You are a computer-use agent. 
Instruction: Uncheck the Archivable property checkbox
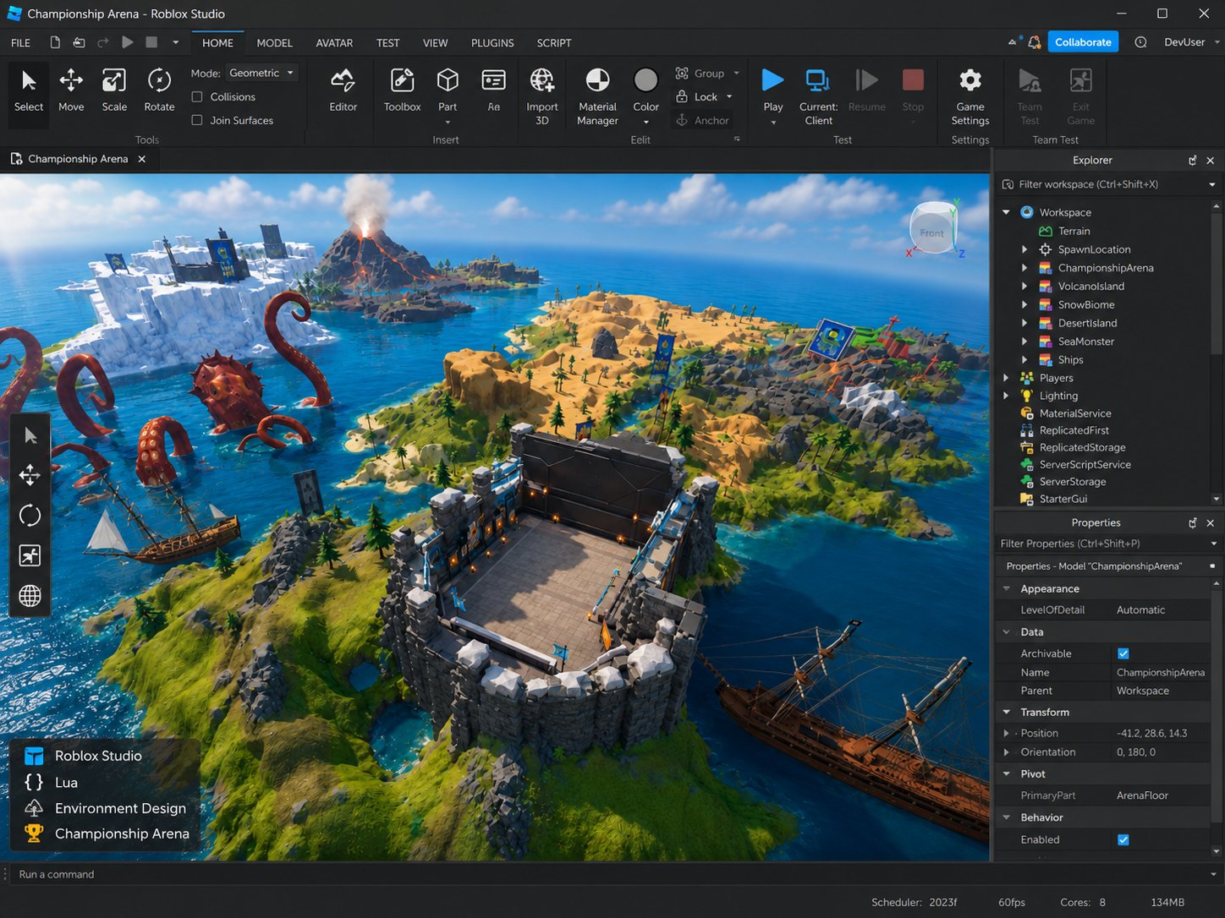[1123, 653]
